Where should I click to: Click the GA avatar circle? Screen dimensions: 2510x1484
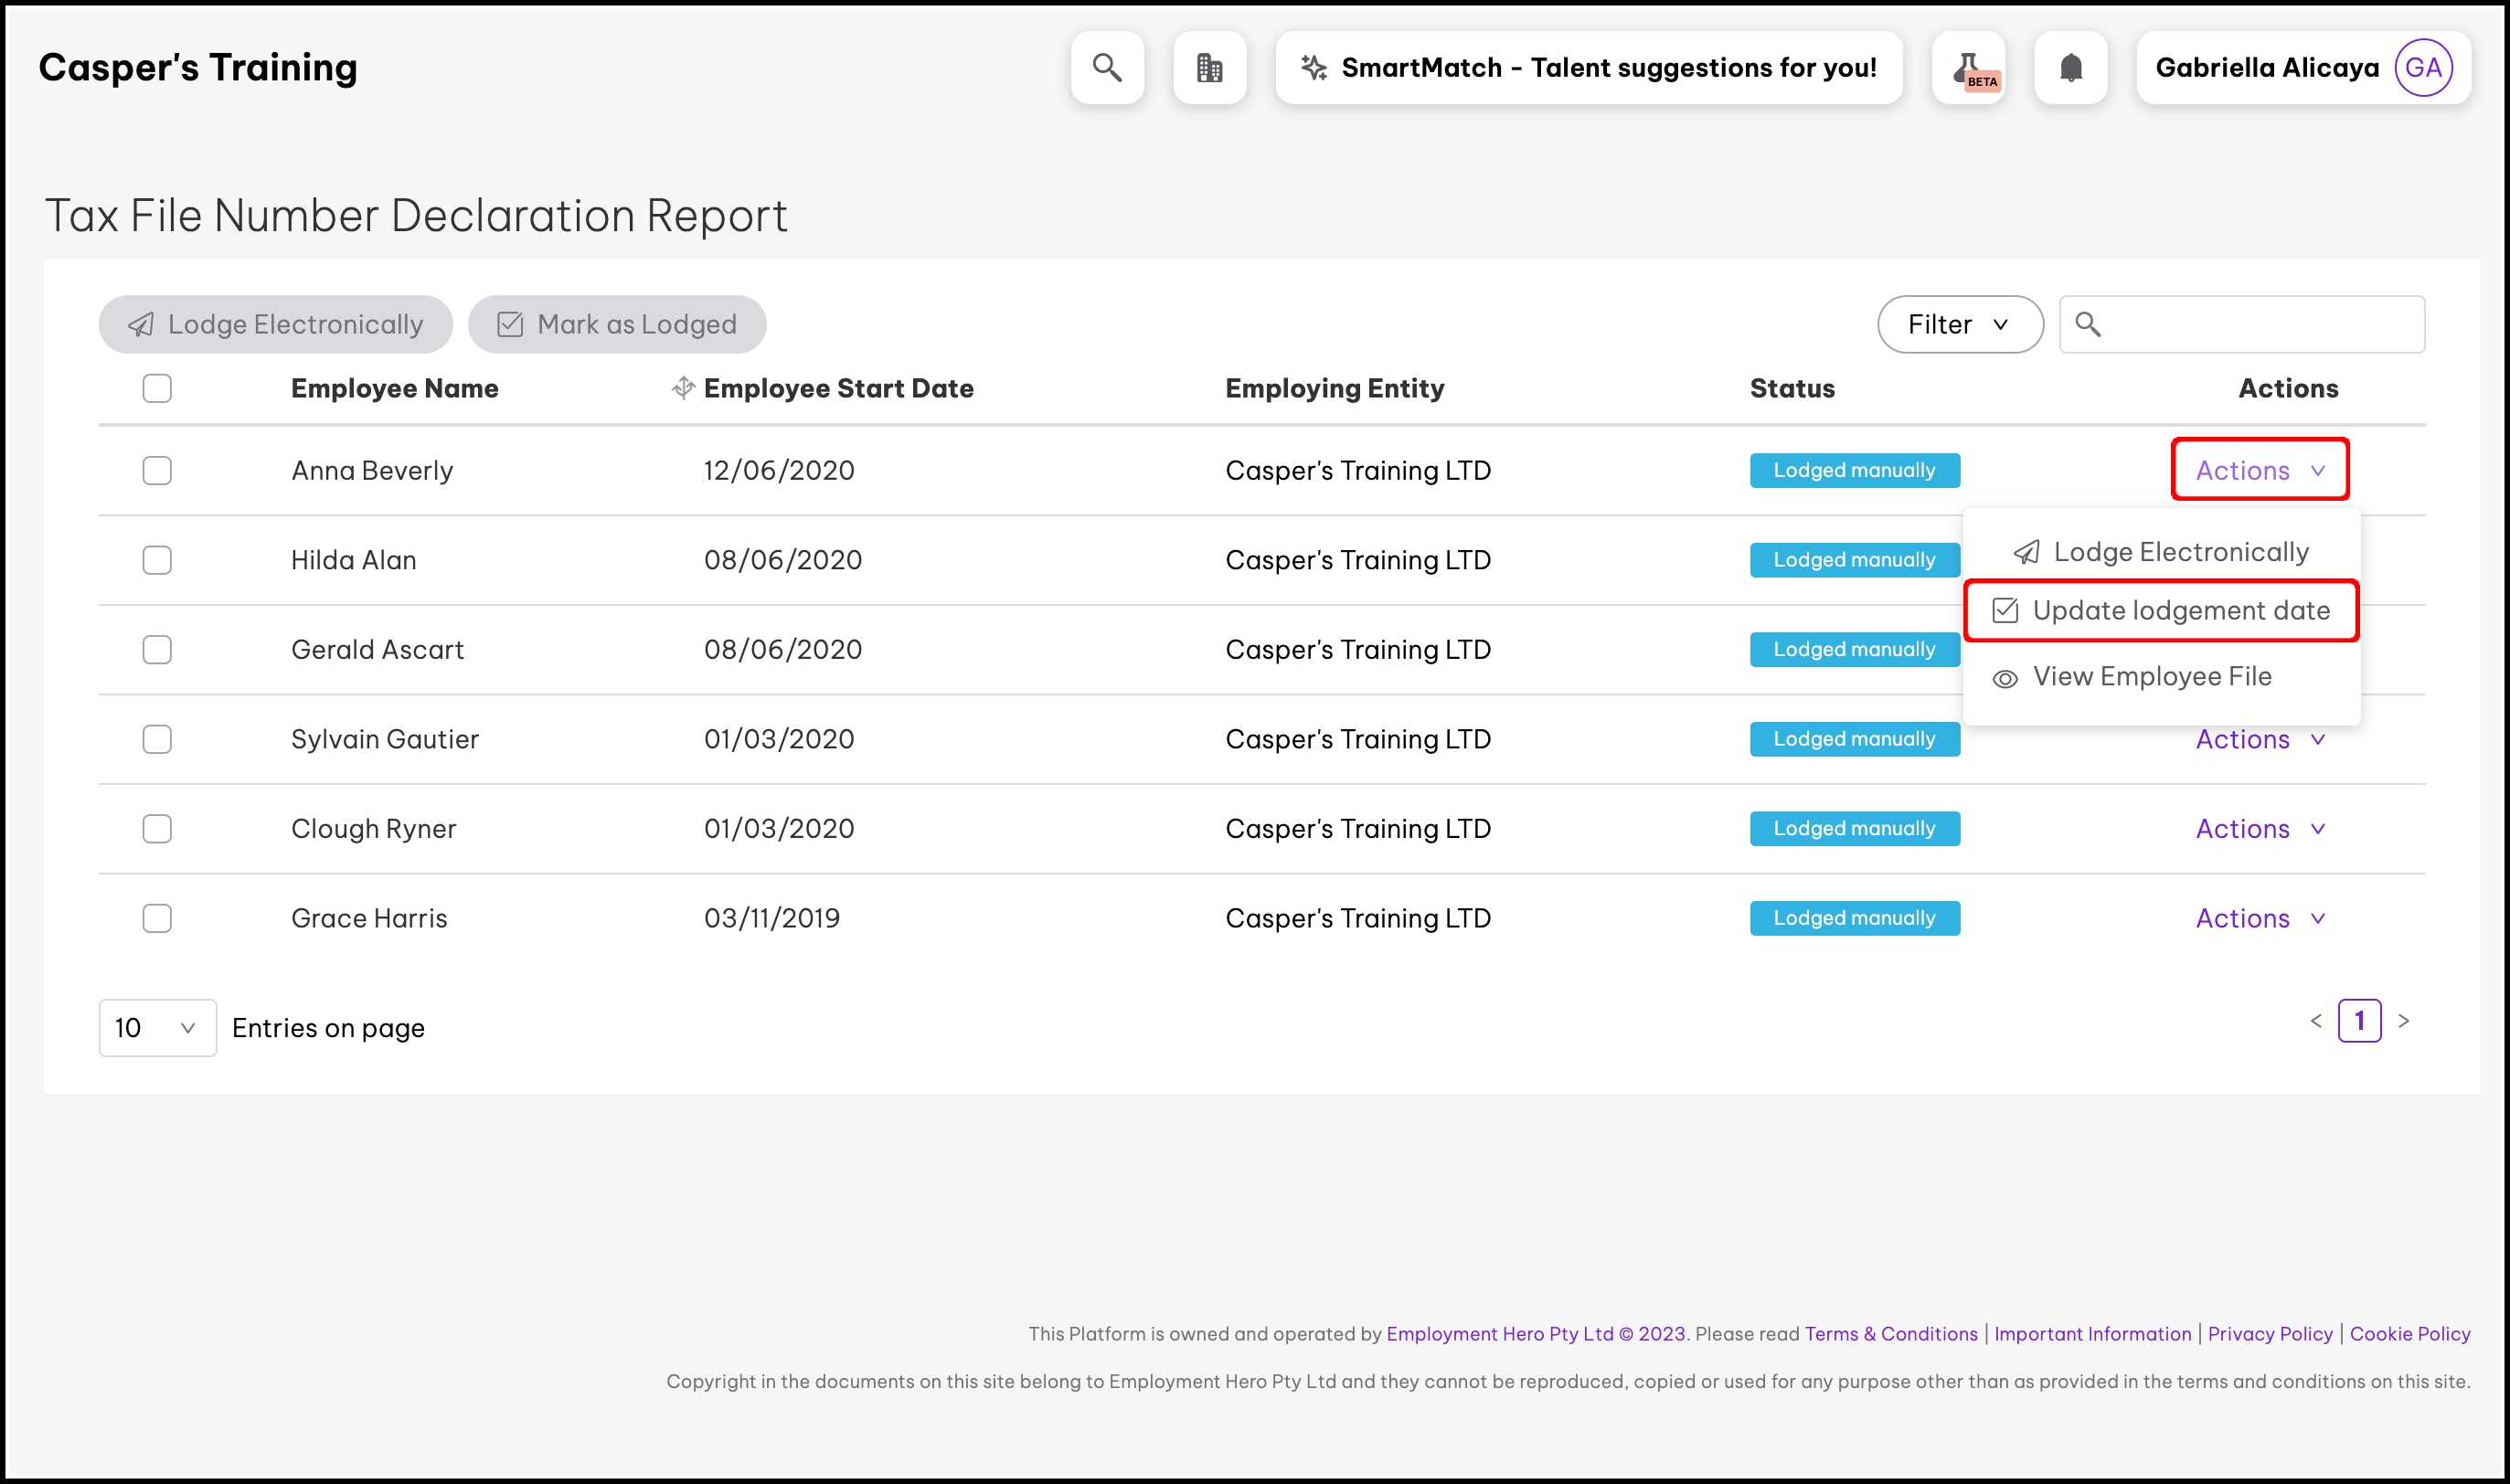[x=2424, y=68]
